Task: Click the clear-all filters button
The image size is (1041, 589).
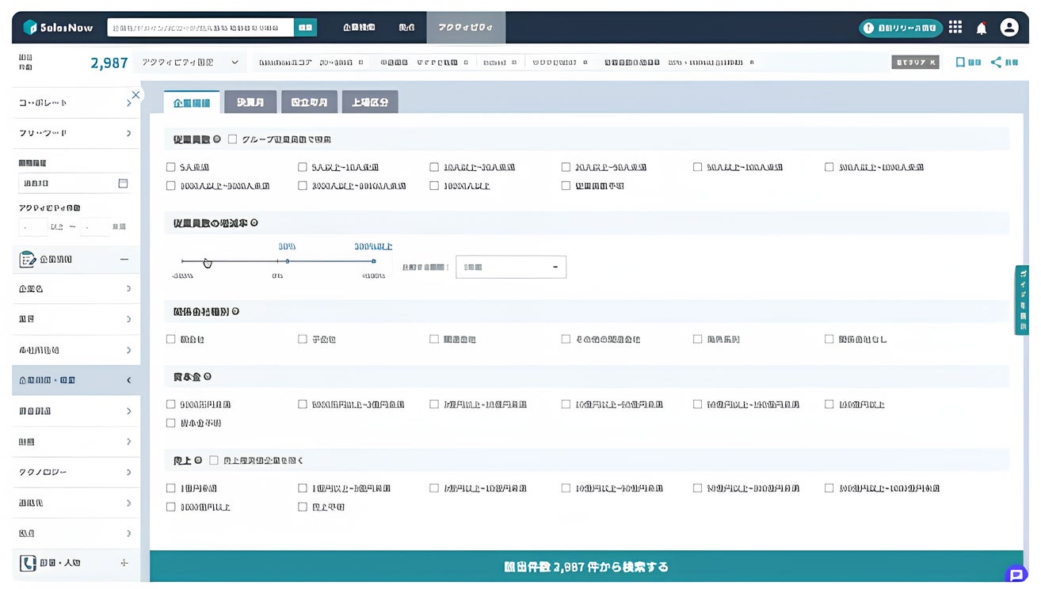Action: point(915,62)
